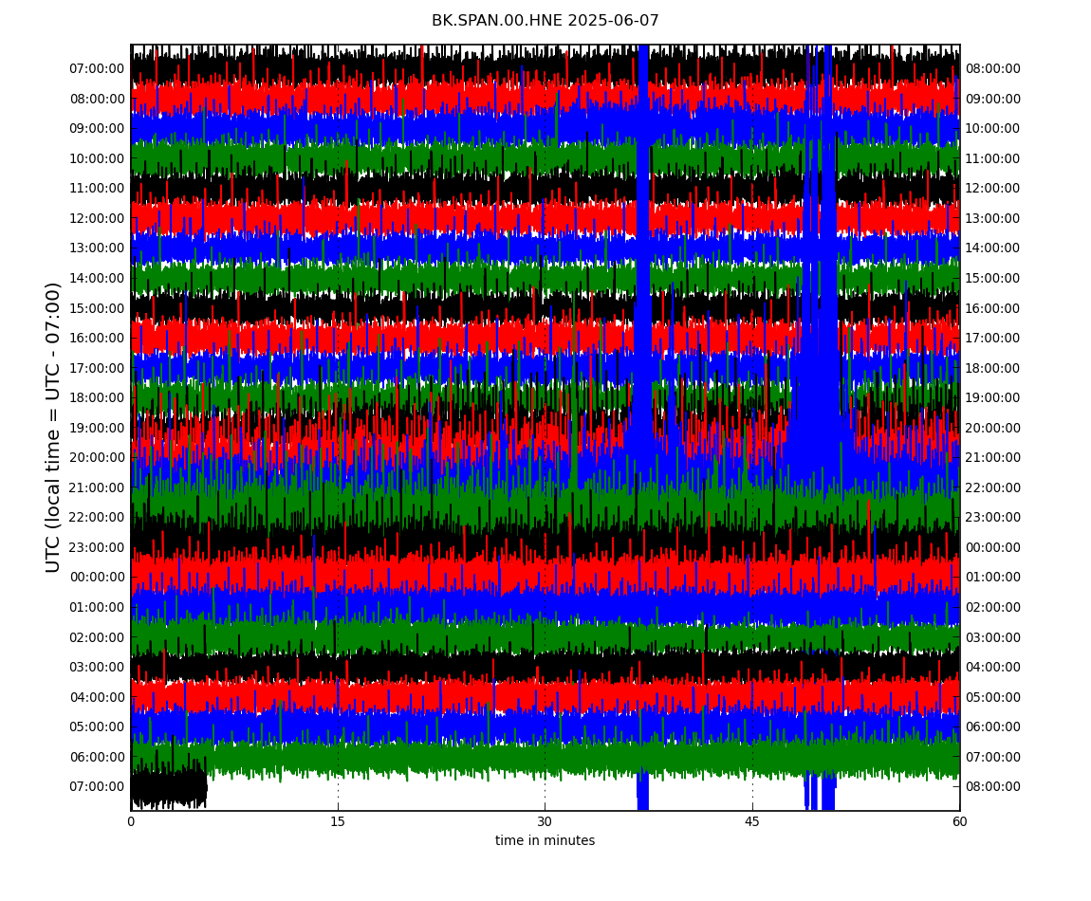Select the 30 tick label on the minutes axis
Viewport: 1091px width, 901px height.
[545, 821]
